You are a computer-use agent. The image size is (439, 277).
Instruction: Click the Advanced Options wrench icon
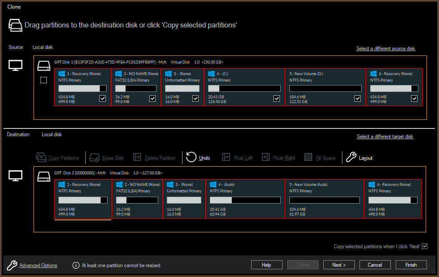pyautogui.click(x=12, y=265)
